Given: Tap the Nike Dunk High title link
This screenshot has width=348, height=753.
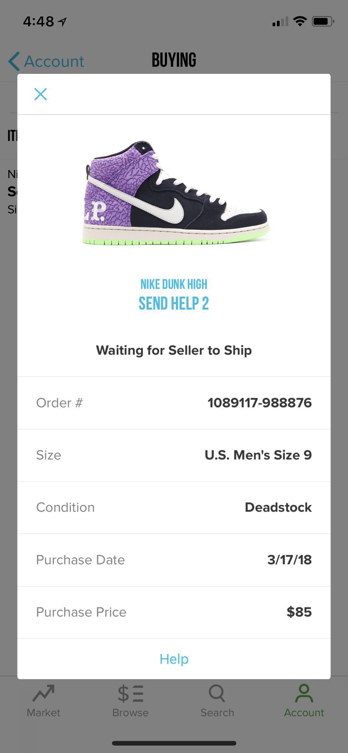Looking at the screenshot, I should [x=174, y=284].
